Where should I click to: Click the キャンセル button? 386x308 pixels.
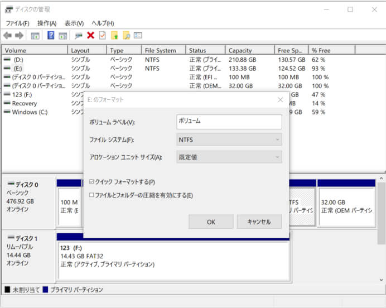tap(259, 222)
